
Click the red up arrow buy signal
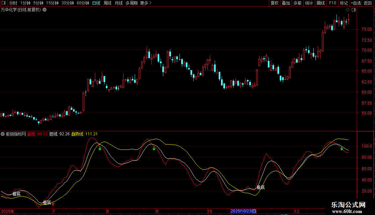tap(53, 204)
